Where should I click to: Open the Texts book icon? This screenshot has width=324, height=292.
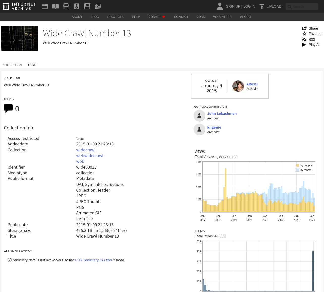click(56, 6)
